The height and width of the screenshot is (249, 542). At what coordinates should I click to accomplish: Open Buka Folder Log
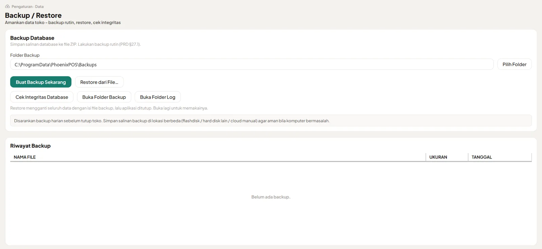[158, 97]
